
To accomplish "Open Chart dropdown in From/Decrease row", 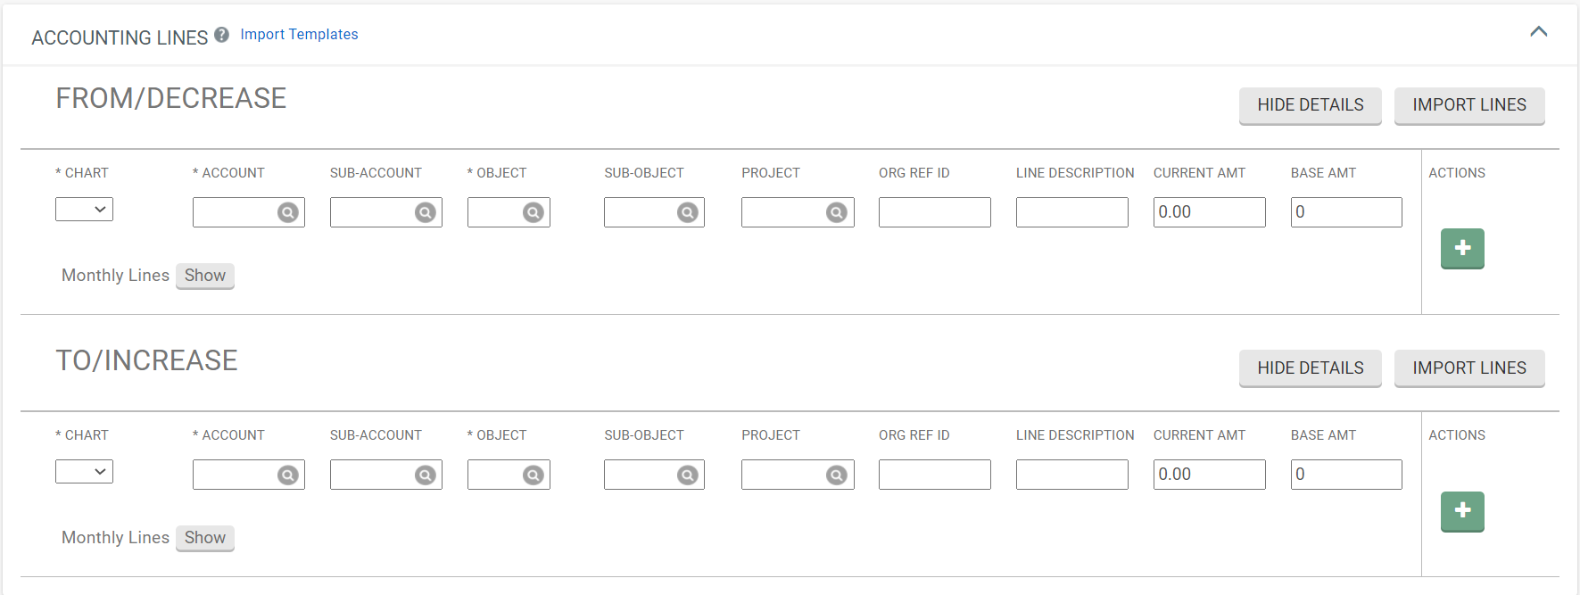I will (85, 210).
